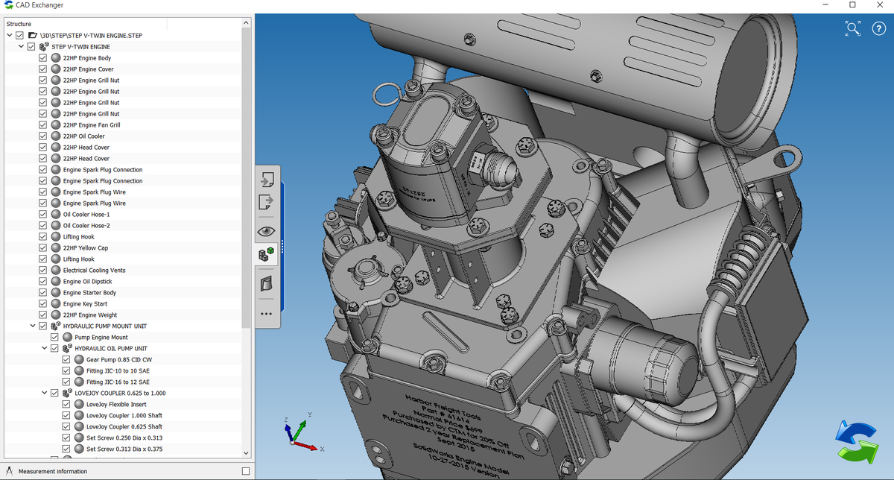This screenshot has width=894, height=480.
Task: Open the display eye options in side toolbar
Action: tap(267, 231)
